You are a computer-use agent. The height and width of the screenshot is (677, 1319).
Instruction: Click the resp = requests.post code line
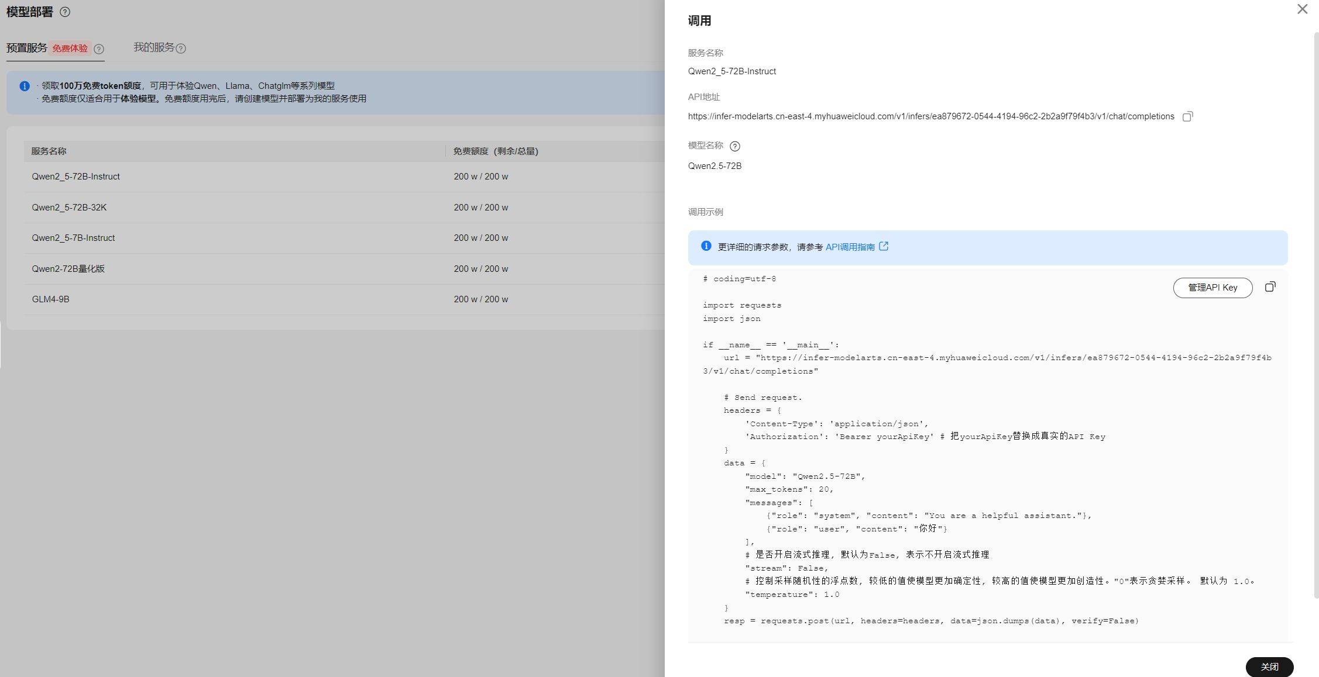coord(931,621)
